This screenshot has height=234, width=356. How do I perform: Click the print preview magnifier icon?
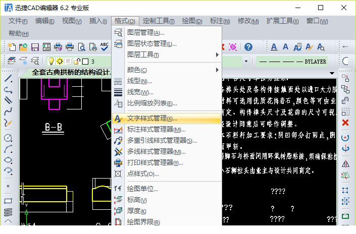click(x=81, y=47)
